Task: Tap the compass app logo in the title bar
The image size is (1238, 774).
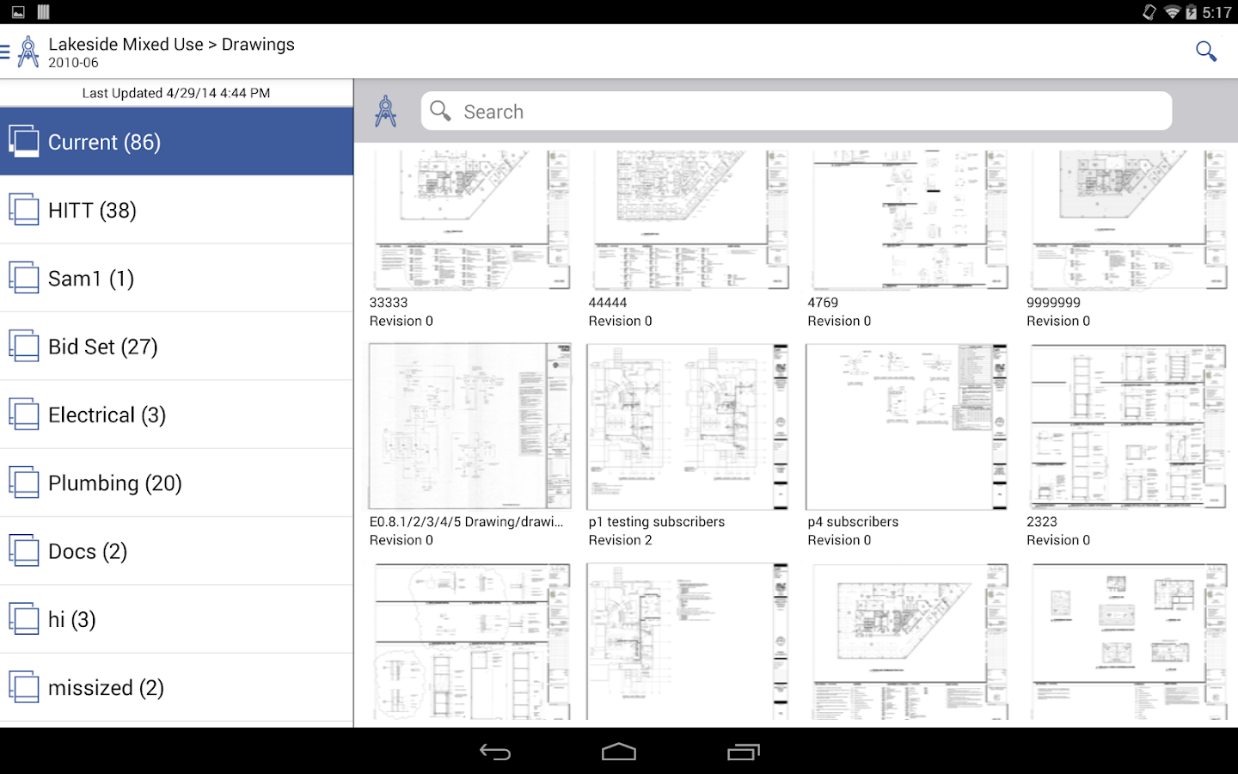Action: (x=28, y=51)
